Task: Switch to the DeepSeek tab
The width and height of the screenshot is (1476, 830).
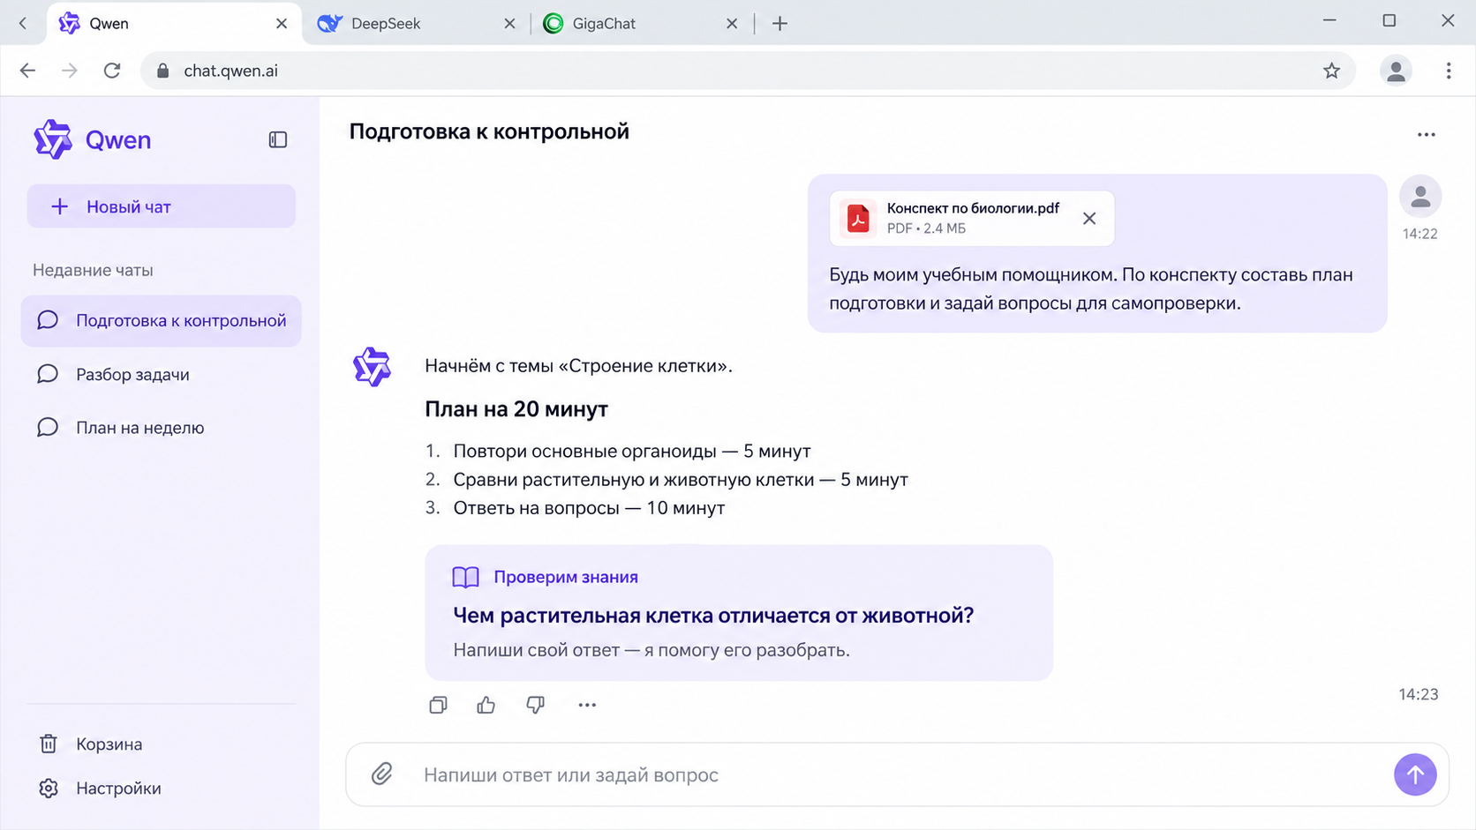Action: pos(415,24)
